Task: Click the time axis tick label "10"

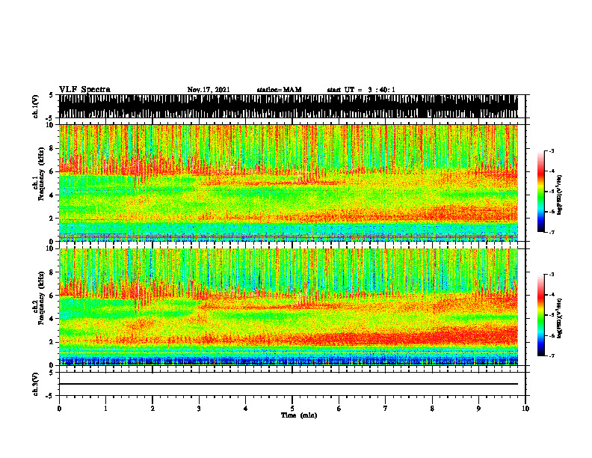Action: tap(525, 409)
